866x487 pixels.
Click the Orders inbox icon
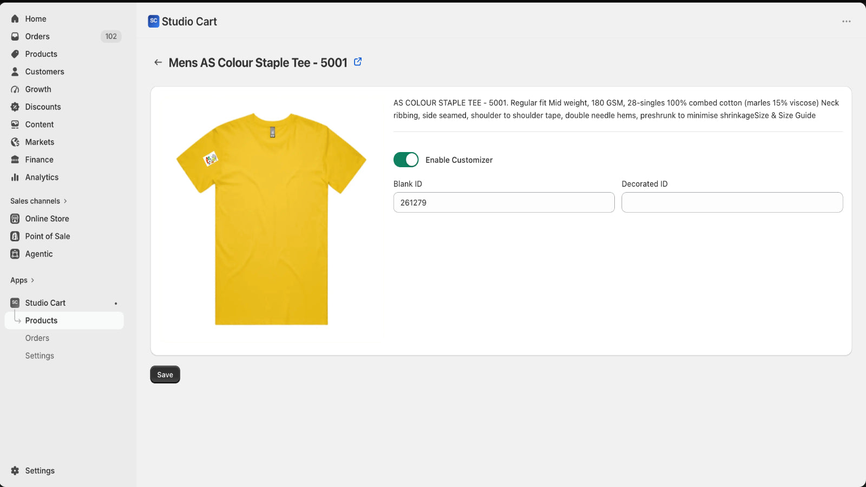(x=15, y=36)
